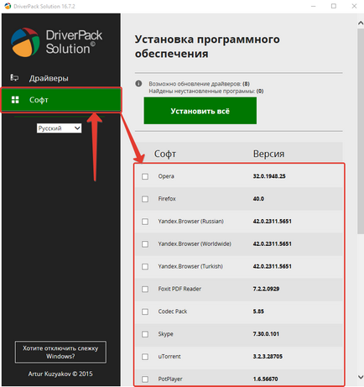The image size is (364, 387).
Task: Click Yandex.Browser (Russian) row label
Action: click(x=190, y=221)
